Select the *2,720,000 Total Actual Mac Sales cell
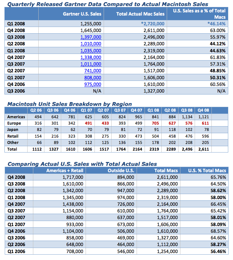233x260 pixels. (153, 24)
